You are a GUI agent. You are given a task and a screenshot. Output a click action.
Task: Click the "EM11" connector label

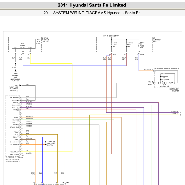(x=67, y=183)
